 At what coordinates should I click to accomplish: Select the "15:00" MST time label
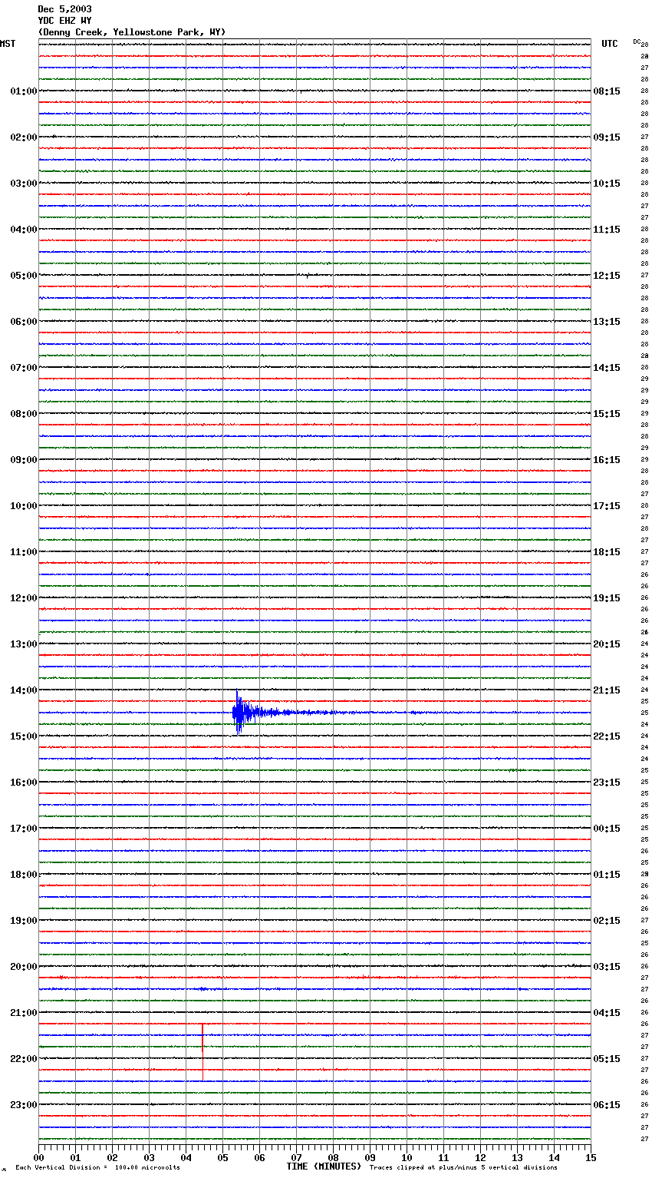[24, 736]
